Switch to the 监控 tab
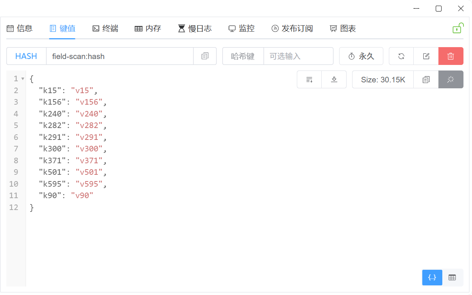 tap(241, 28)
